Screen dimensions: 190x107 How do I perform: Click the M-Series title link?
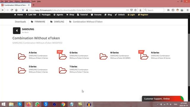115,53
